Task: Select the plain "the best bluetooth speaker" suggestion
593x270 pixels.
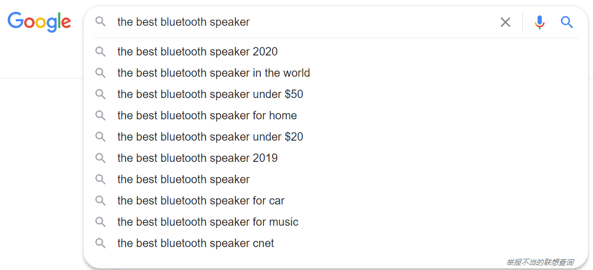Action: point(335,179)
